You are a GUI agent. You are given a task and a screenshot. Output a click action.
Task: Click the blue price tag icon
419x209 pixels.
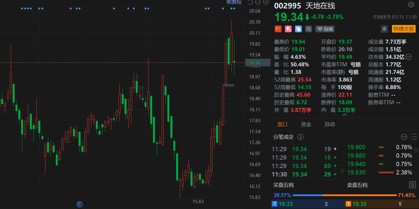tap(298, 29)
